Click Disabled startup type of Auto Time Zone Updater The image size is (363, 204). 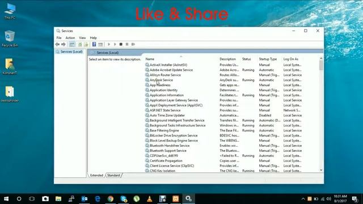(x=265, y=116)
